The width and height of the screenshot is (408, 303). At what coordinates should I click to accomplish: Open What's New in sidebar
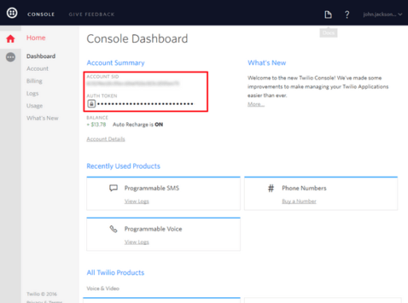pos(42,118)
